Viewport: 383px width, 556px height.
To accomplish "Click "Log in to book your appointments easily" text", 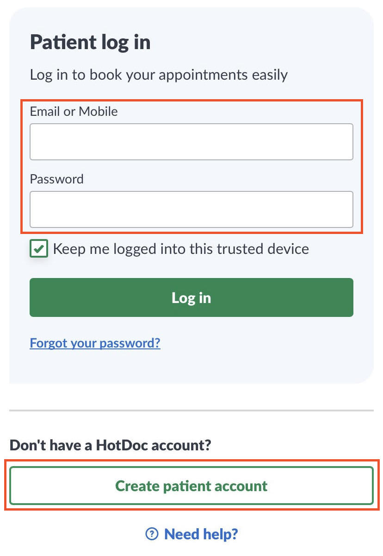I will [159, 75].
